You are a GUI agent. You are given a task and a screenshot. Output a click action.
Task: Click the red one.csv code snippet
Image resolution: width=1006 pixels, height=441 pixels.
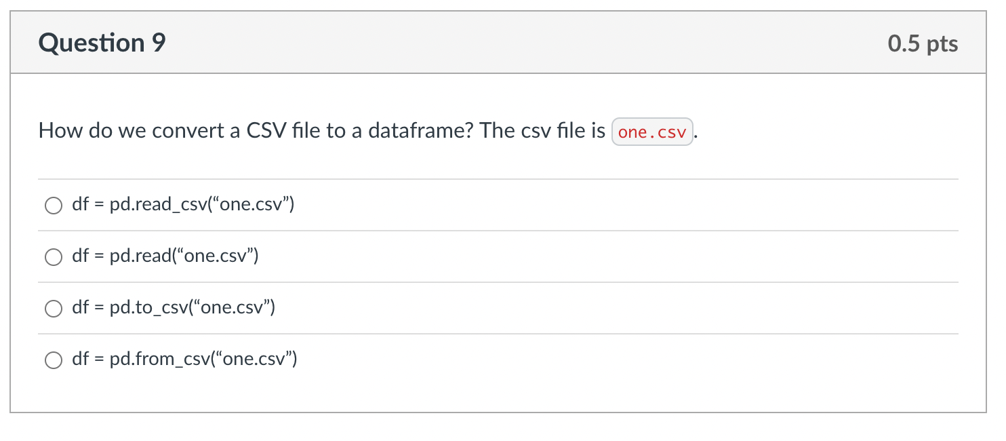tap(652, 132)
